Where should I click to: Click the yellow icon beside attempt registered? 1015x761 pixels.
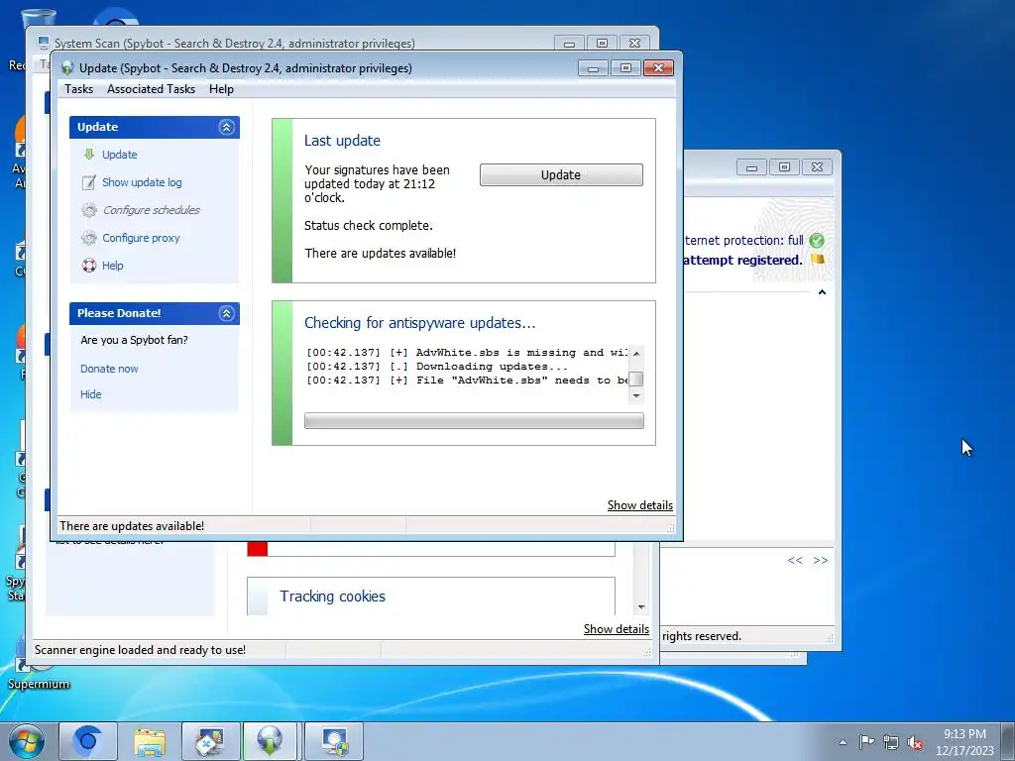tap(818, 259)
